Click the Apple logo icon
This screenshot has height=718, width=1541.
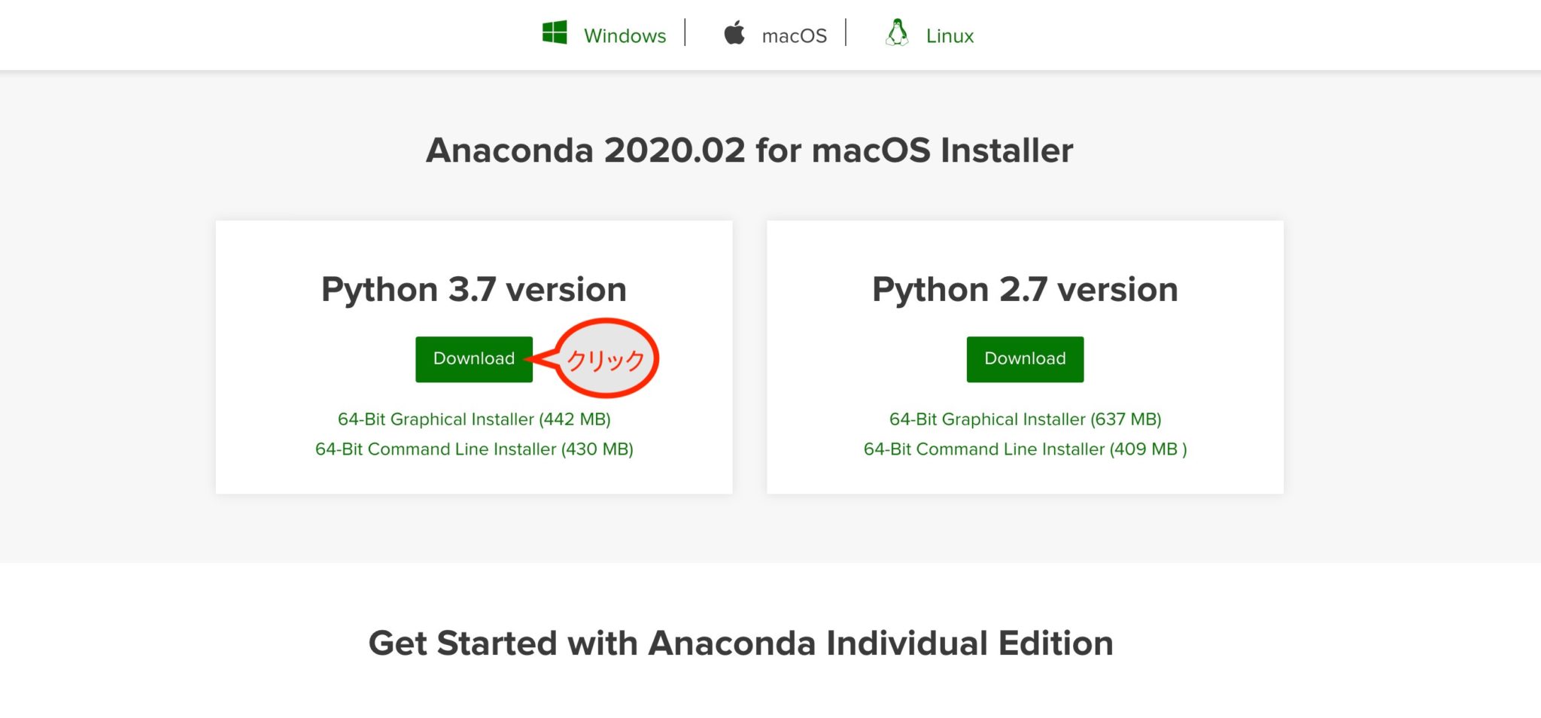pos(736,33)
